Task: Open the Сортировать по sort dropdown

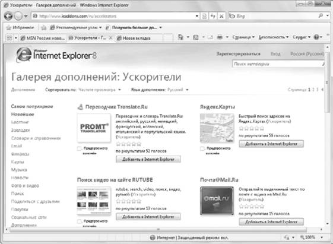Action: coord(99,90)
